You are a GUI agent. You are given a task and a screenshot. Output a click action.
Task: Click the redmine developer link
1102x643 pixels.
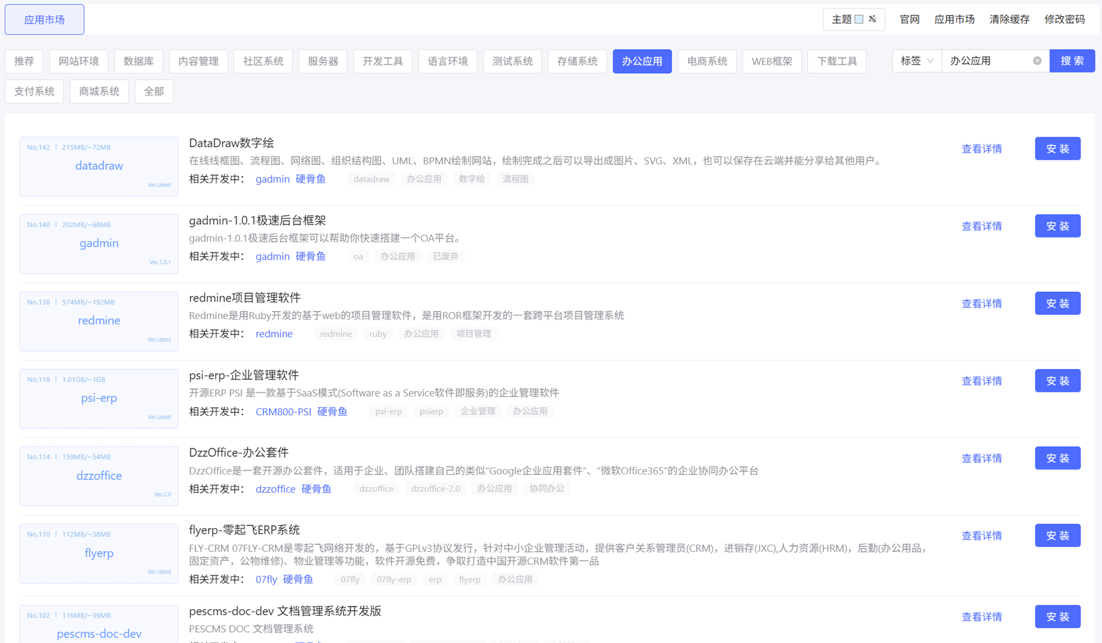coord(274,334)
